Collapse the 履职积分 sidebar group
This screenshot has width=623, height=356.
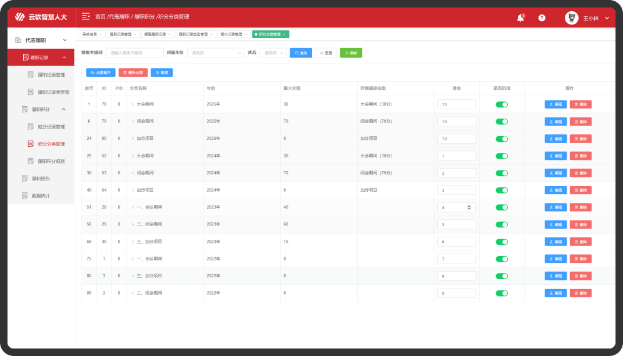[x=63, y=109]
